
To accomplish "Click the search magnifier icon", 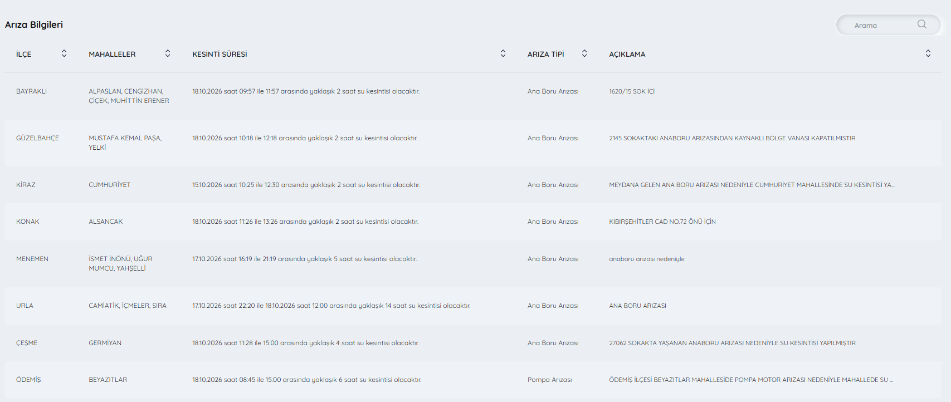I will click(922, 24).
